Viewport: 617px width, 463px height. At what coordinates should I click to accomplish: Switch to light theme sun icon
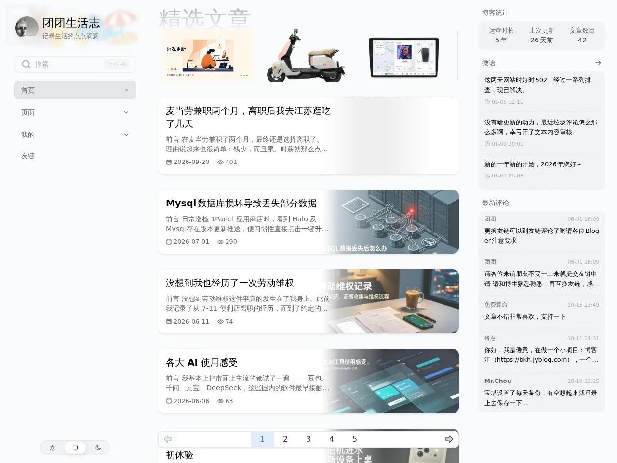(x=52, y=448)
